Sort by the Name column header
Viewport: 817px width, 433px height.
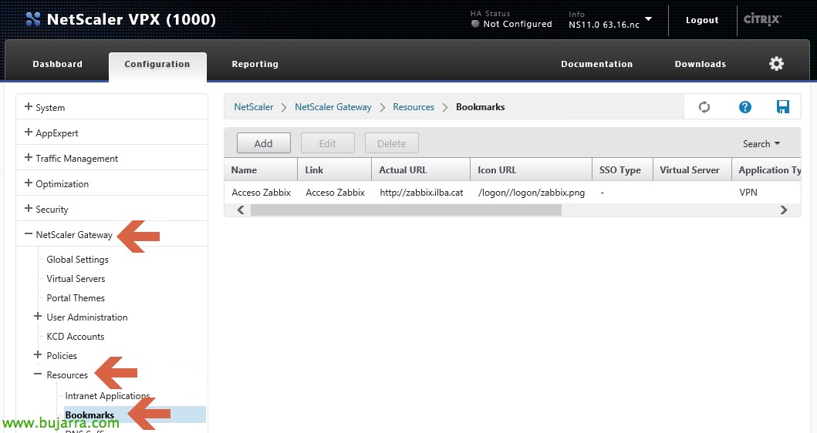(261, 170)
